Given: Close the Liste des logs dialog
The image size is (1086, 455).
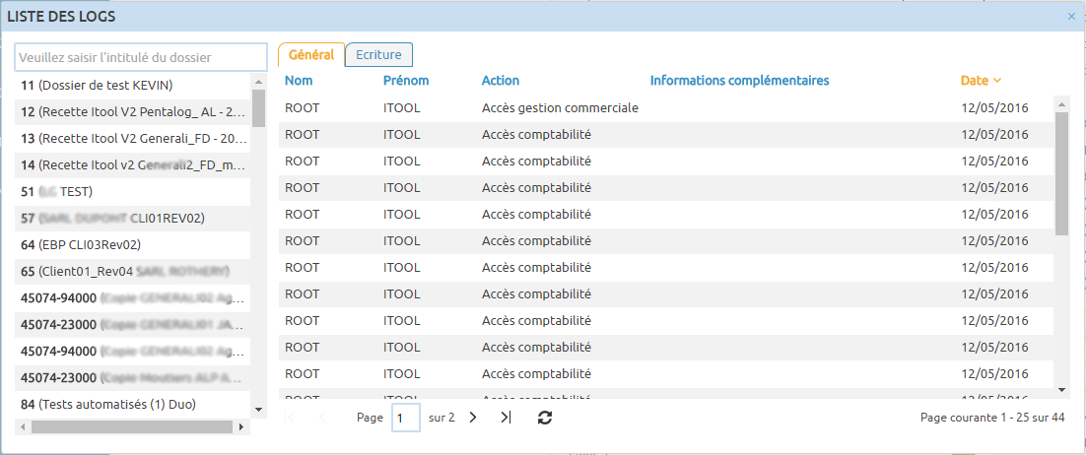Looking at the screenshot, I should click(1071, 16).
